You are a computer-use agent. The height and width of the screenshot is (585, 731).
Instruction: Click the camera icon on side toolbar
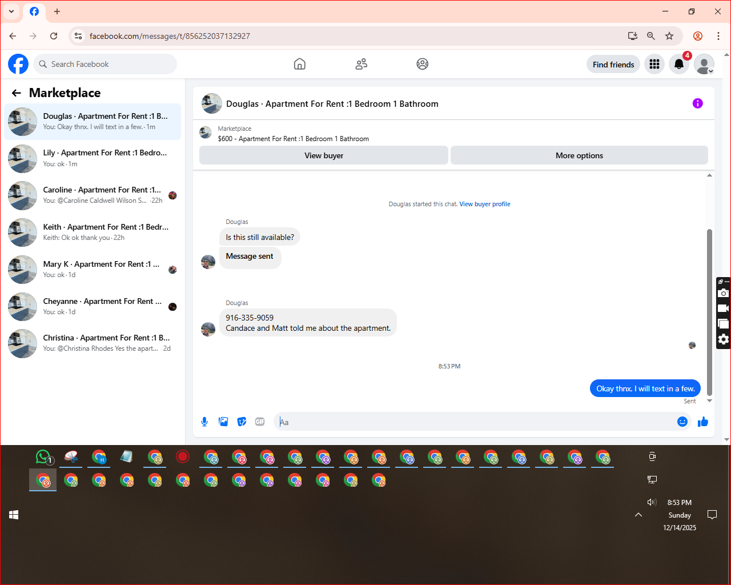(x=723, y=293)
